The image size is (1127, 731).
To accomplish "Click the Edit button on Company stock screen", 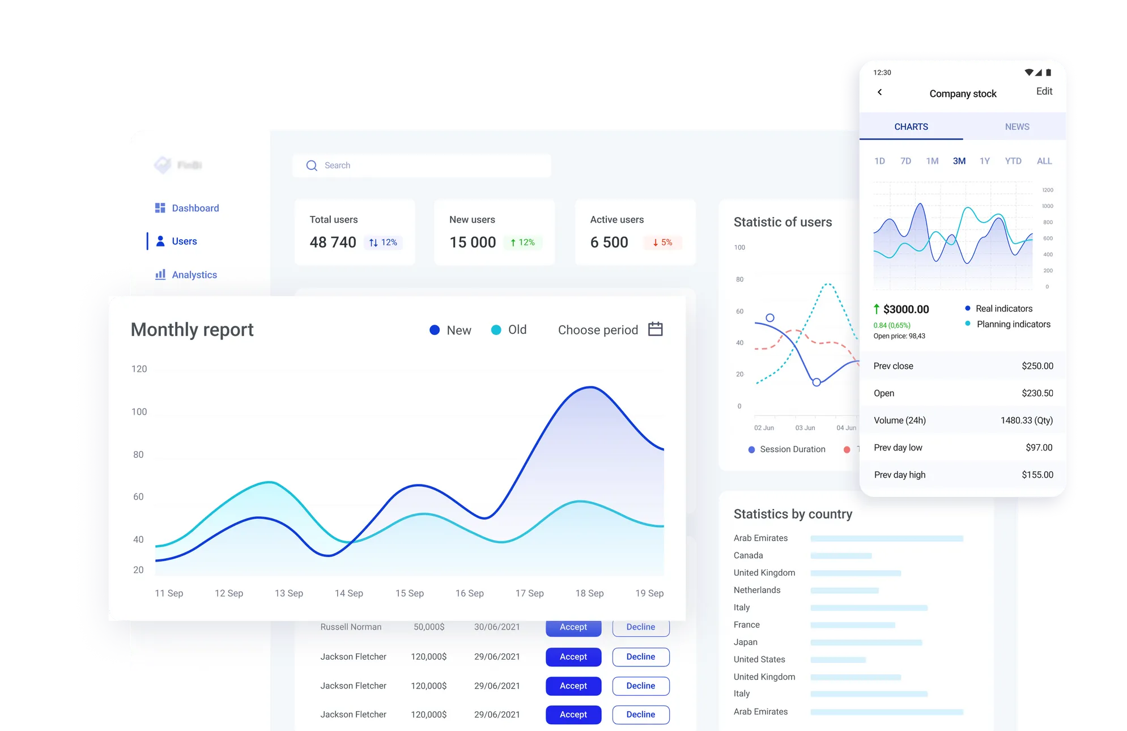I will point(1044,91).
